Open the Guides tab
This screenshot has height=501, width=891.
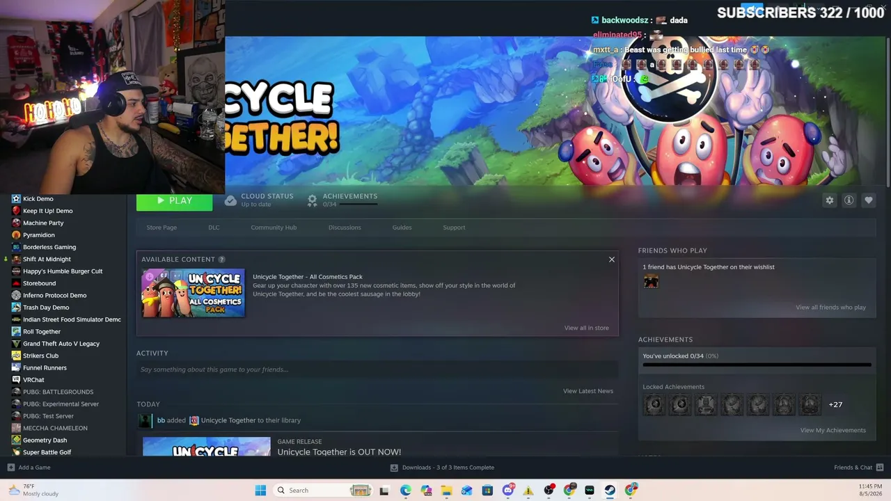click(402, 228)
